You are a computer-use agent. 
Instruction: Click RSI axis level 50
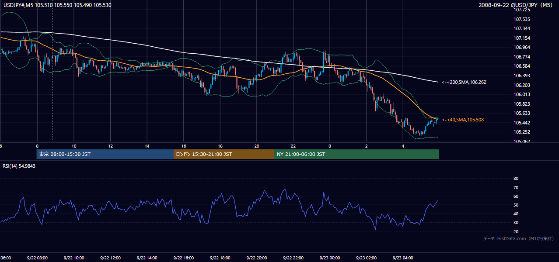[516, 205]
